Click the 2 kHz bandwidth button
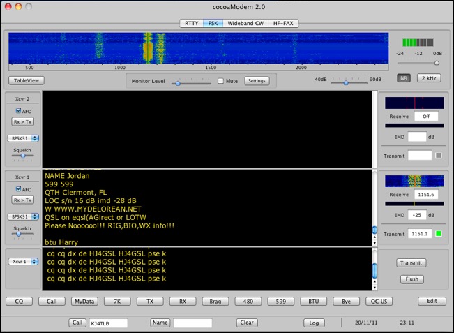 [429, 78]
